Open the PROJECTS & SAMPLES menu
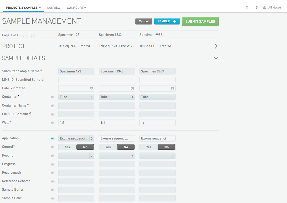The image size is (287, 203). 23,7
